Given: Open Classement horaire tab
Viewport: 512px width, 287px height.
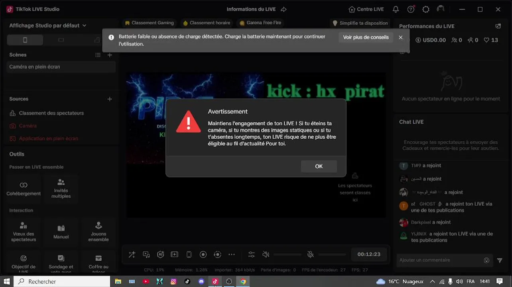Looking at the screenshot, I should pos(207,23).
